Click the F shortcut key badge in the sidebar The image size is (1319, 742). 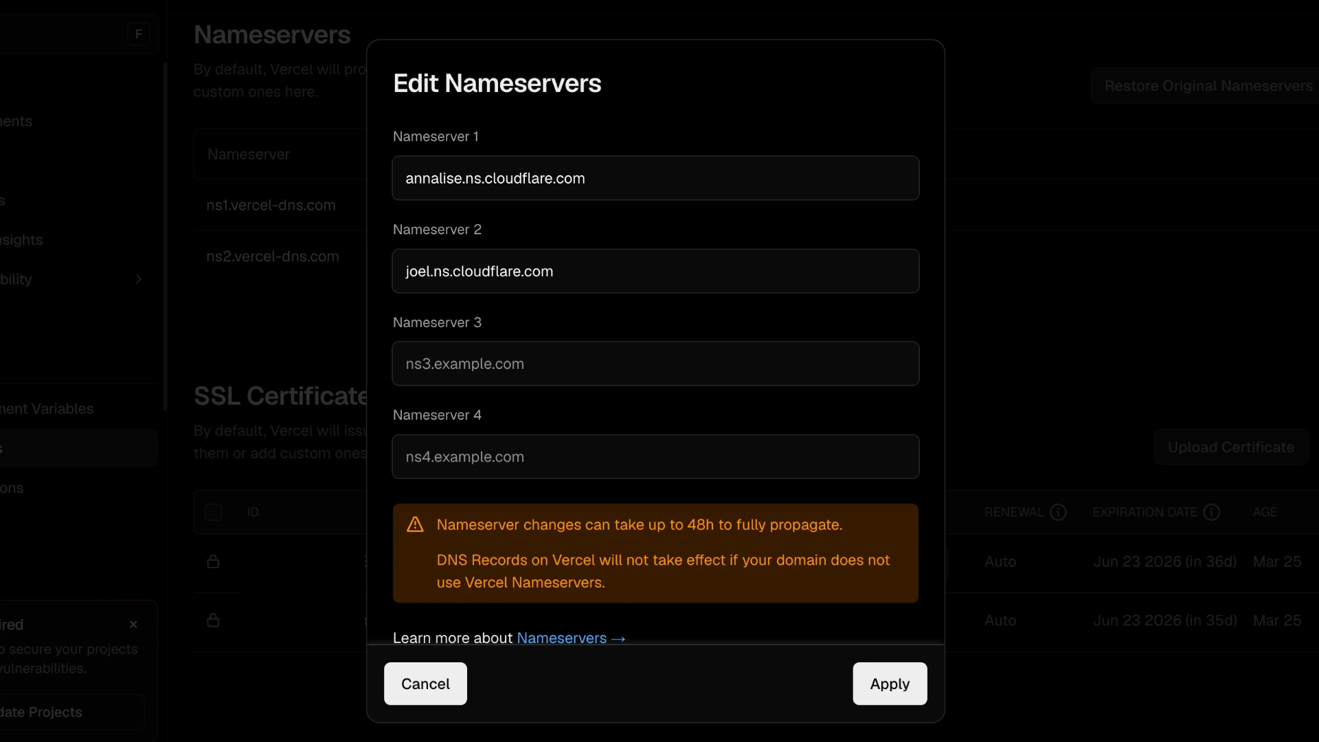pos(139,34)
